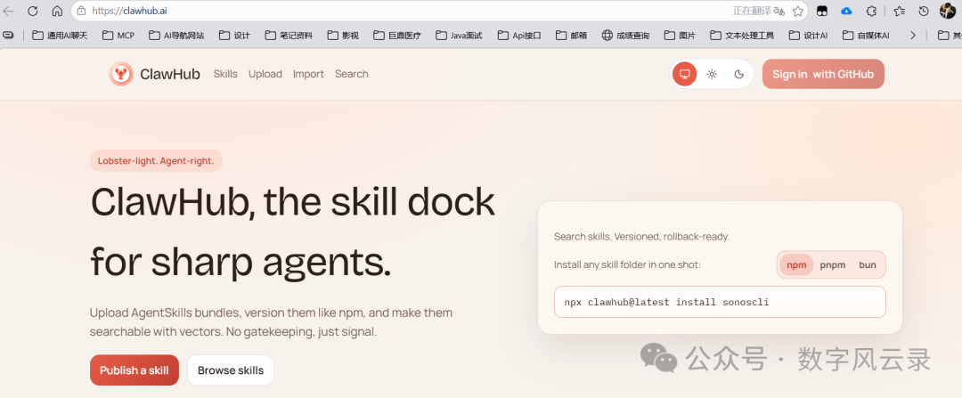Open the Skills nav item

click(225, 74)
